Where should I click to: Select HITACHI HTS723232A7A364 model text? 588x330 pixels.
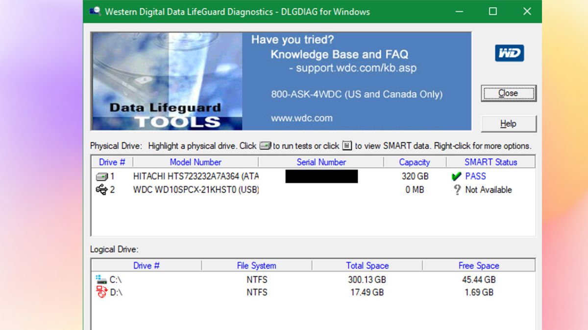pyautogui.click(x=196, y=176)
